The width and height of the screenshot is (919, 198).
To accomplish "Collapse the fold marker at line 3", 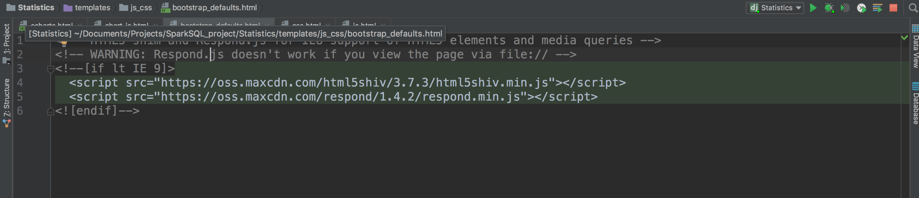I will point(51,69).
